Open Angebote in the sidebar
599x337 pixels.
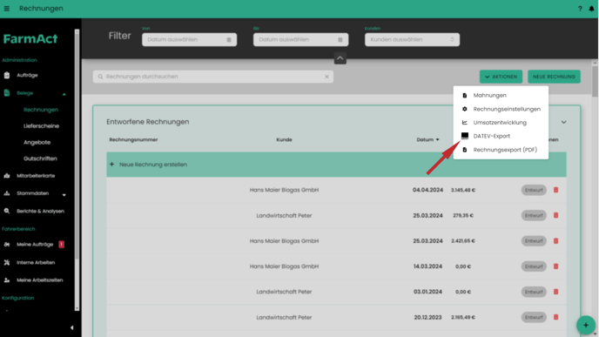37,143
